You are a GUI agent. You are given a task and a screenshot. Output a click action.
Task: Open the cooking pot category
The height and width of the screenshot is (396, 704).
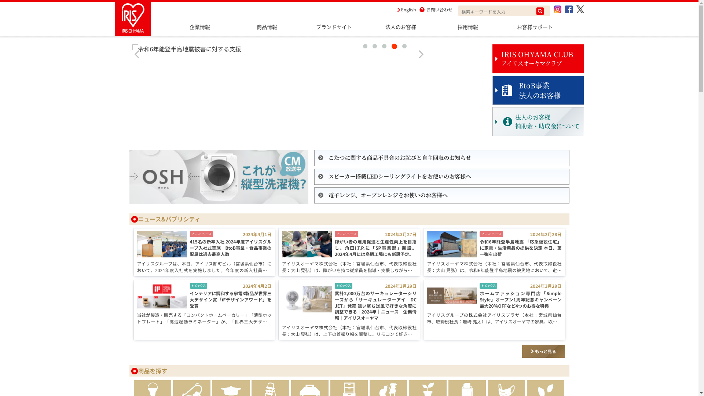(231, 388)
